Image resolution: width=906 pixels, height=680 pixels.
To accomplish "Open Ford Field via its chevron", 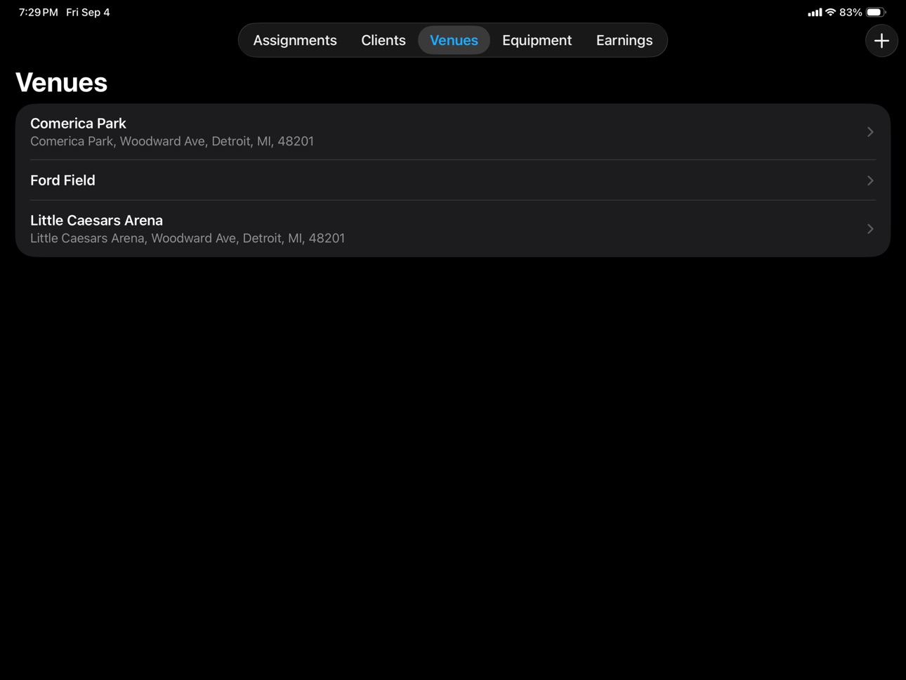I will pyautogui.click(x=870, y=181).
